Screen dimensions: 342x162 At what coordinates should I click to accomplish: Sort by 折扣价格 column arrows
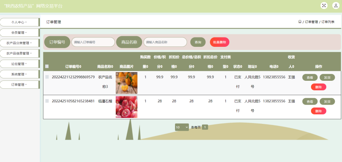click(x=176, y=67)
